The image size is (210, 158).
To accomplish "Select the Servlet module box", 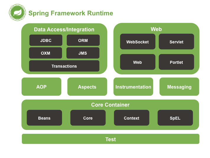I will (176, 42).
